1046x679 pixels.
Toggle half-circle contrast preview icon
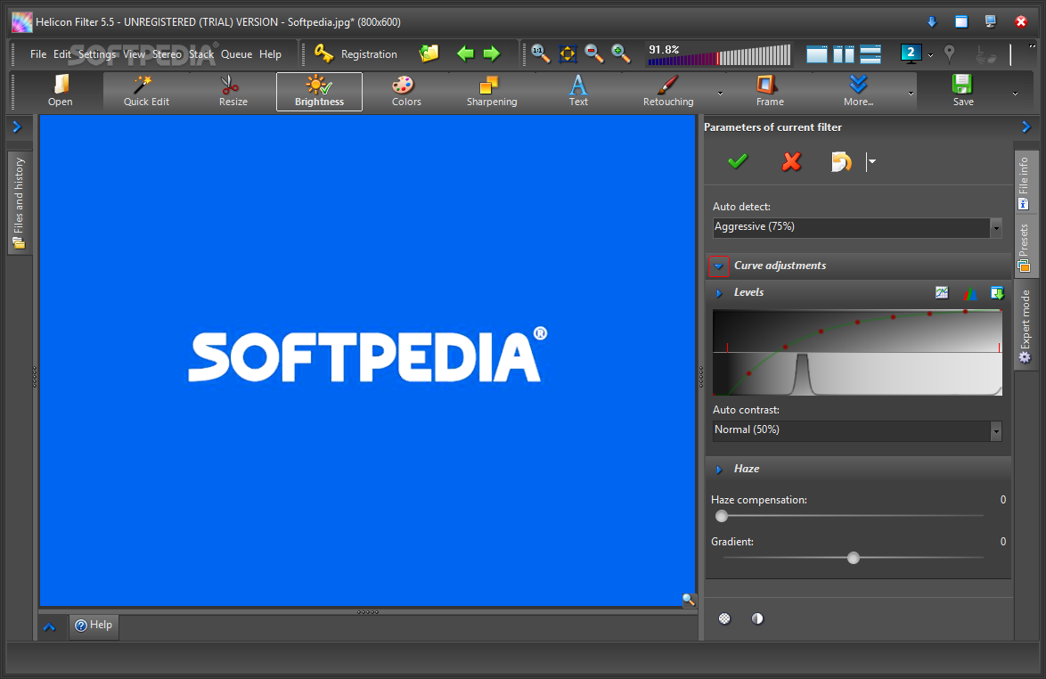[757, 618]
